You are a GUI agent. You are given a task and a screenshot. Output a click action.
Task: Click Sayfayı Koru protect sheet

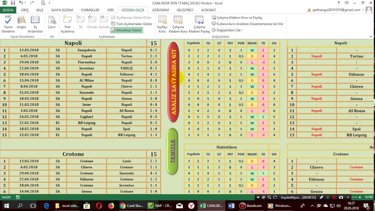162,24
